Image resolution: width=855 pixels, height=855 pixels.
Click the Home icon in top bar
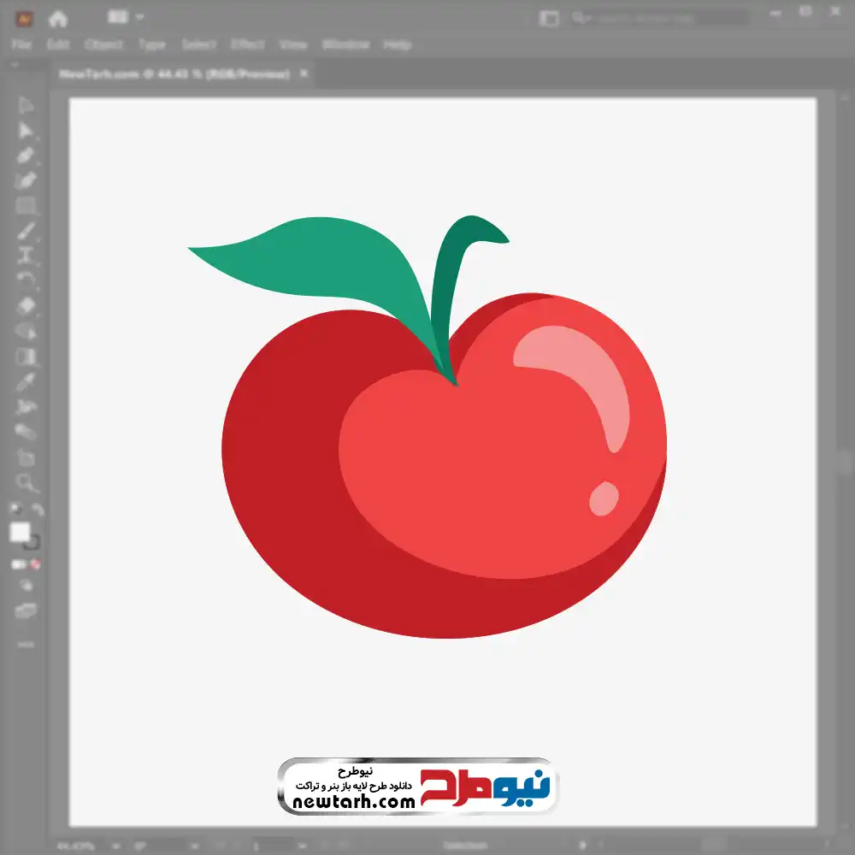point(58,18)
